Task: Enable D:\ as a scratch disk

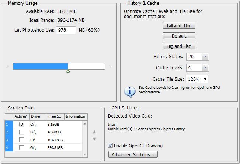Action: click(x=21, y=132)
